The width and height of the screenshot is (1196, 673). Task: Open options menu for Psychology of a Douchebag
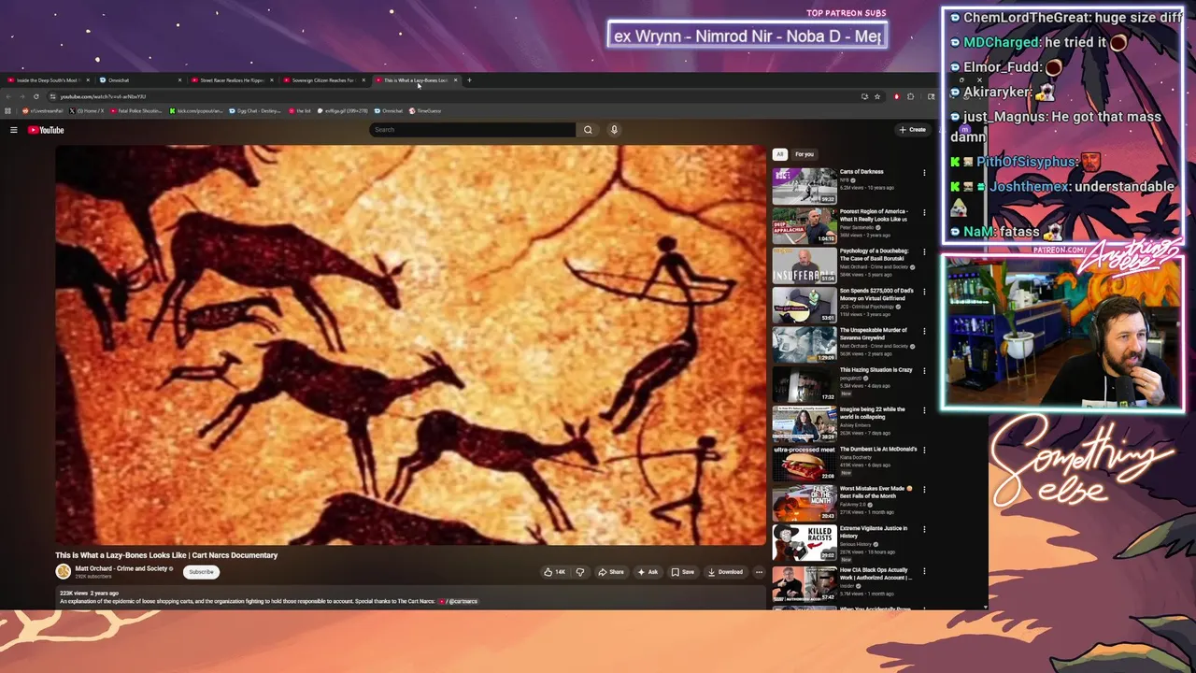(x=924, y=251)
